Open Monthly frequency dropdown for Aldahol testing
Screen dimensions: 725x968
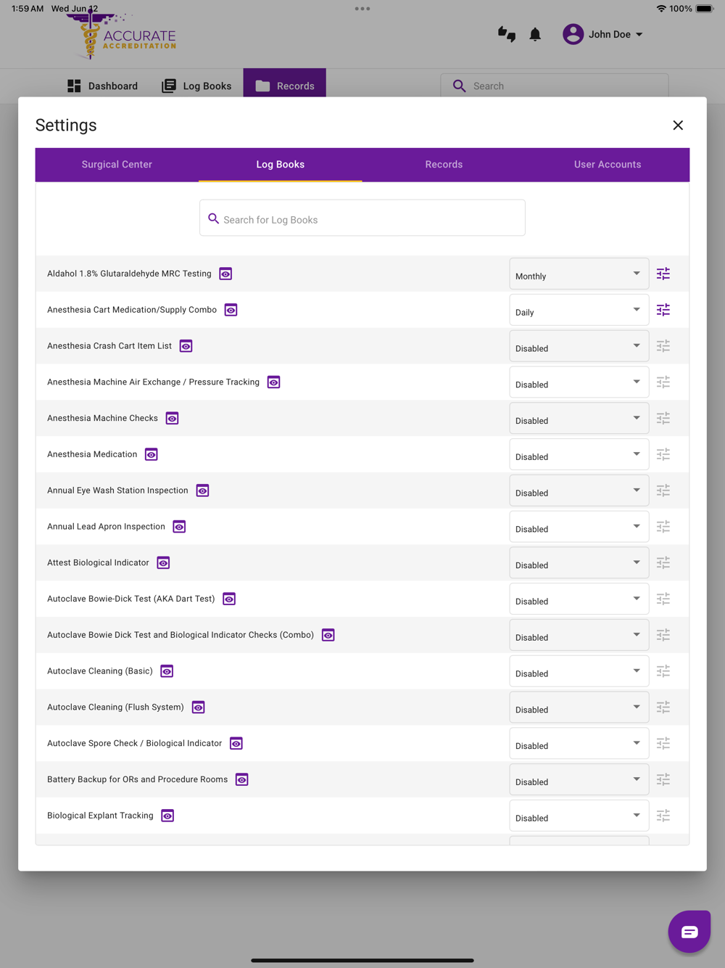point(579,274)
